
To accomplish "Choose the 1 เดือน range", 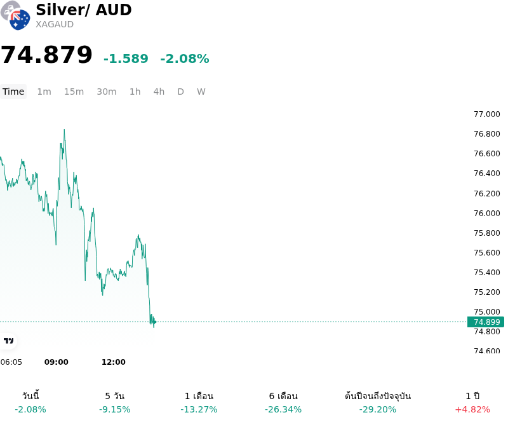I will 199,402.
